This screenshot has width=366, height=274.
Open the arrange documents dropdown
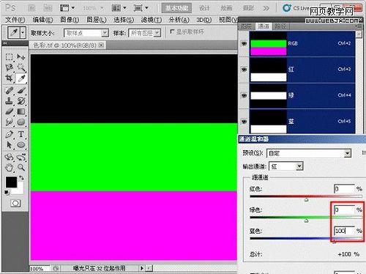coord(119,8)
